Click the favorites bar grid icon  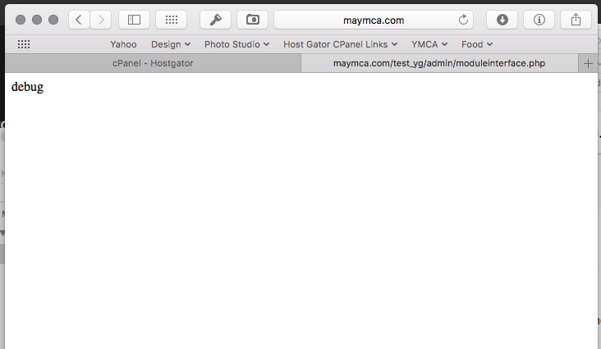click(24, 44)
